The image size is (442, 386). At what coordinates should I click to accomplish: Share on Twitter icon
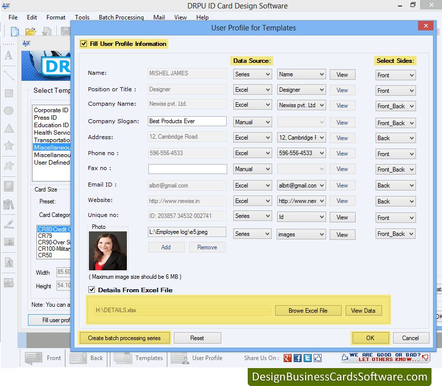point(308,358)
